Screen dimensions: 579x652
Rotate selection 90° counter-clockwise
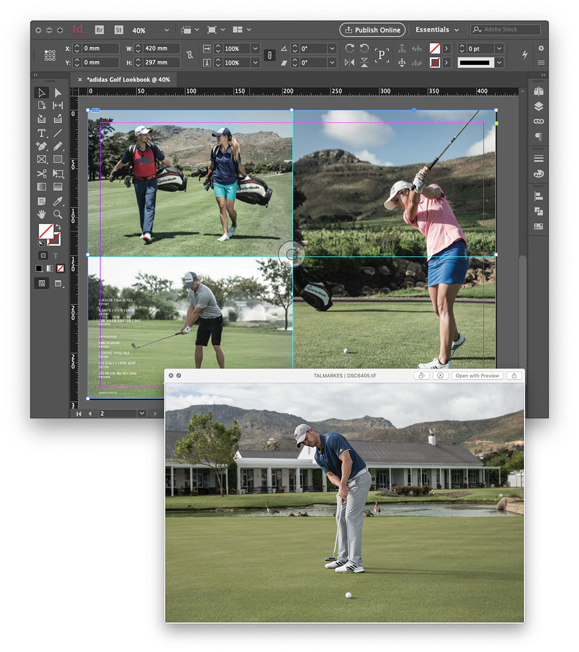[x=364, y=48]
